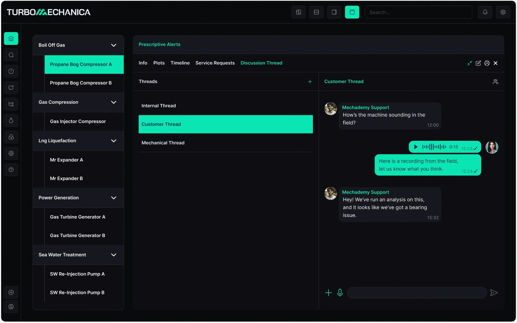The width and height of the screenshot is (517, 323).
Task: Click the first Mechademy Support avatar
Action: [331, 109]
